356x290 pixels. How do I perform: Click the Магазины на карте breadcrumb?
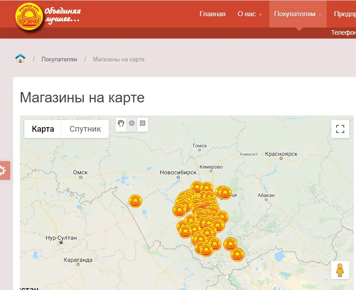tap(119, 59)
